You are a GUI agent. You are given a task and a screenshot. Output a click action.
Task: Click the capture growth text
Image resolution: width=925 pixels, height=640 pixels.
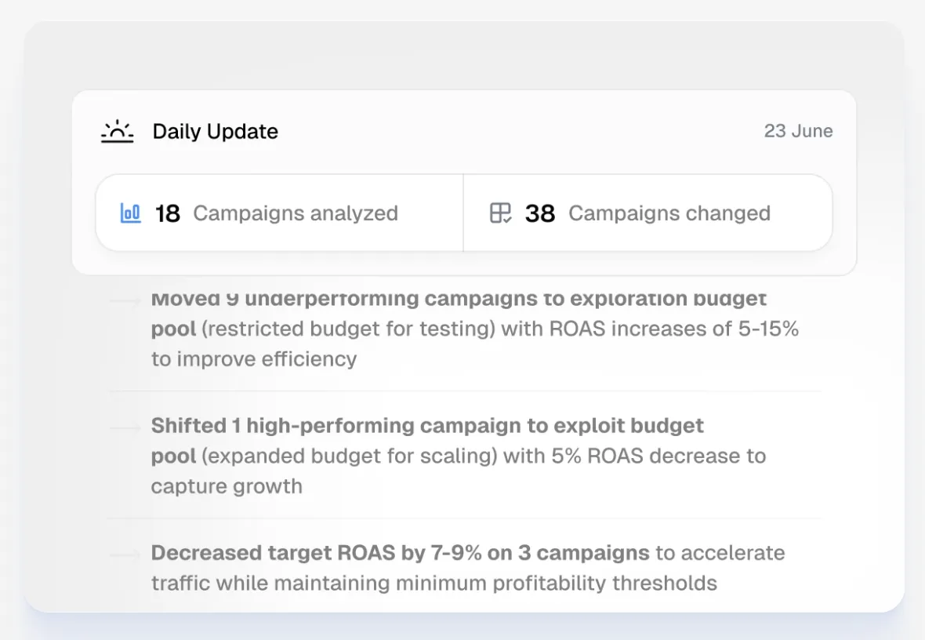227,486
